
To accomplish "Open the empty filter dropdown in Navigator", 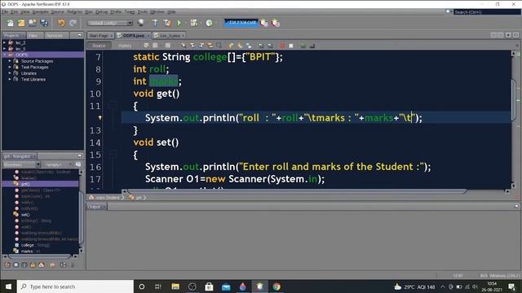I will 58,164.
